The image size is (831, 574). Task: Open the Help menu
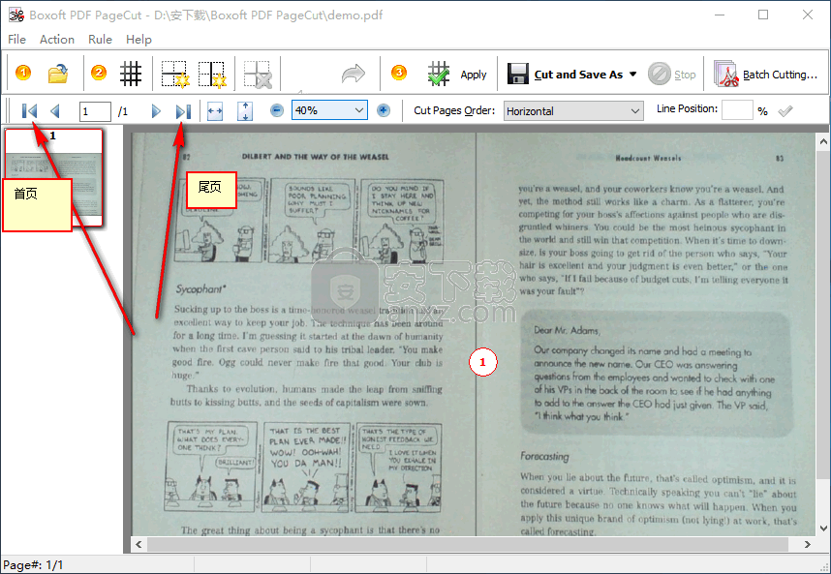tap(138, 40)
